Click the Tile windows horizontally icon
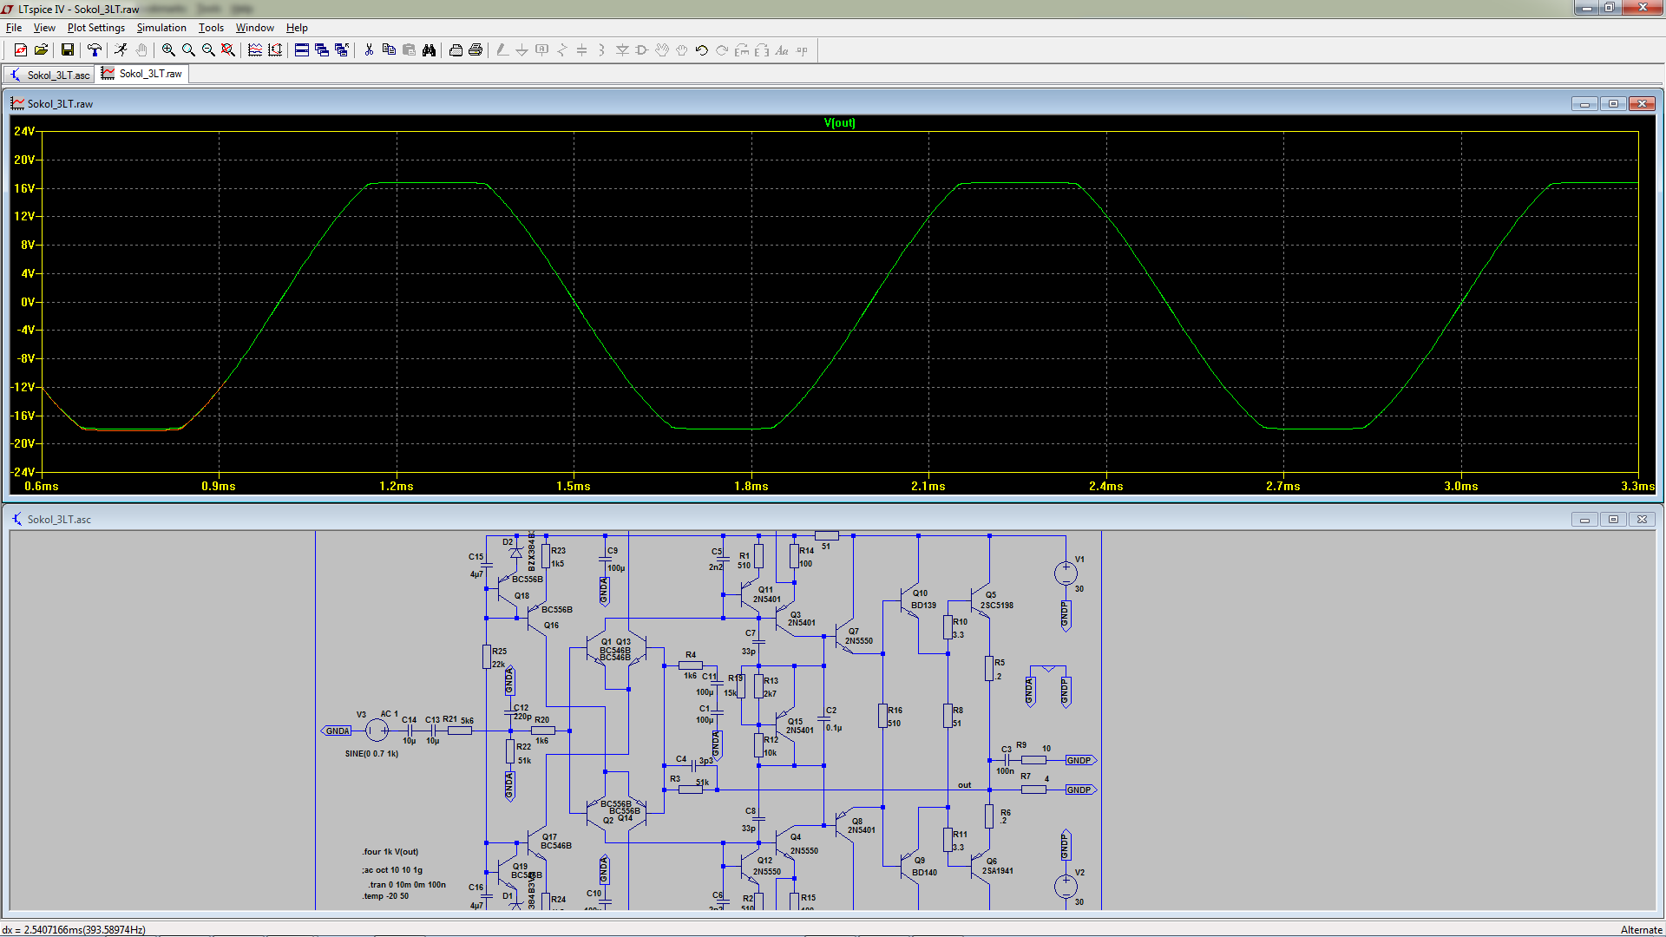 (302, 50)
